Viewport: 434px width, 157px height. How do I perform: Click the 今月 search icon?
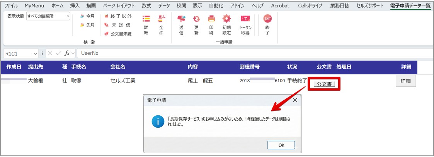[82, 16]
